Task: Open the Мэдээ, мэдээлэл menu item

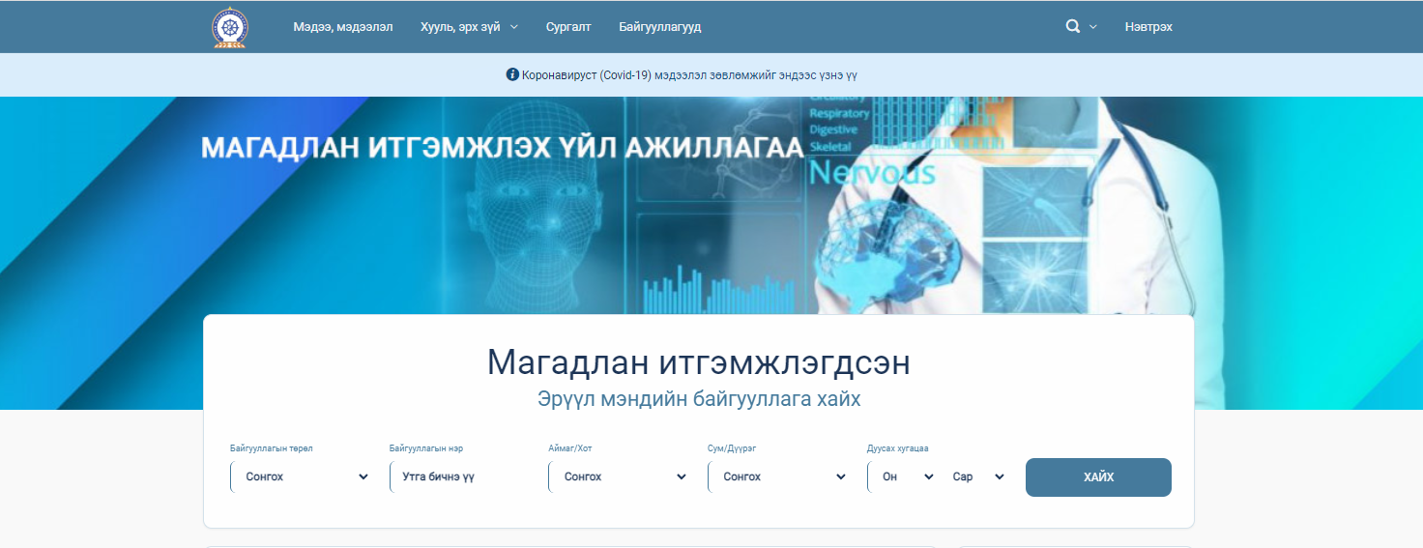Action: pos(342,27)
